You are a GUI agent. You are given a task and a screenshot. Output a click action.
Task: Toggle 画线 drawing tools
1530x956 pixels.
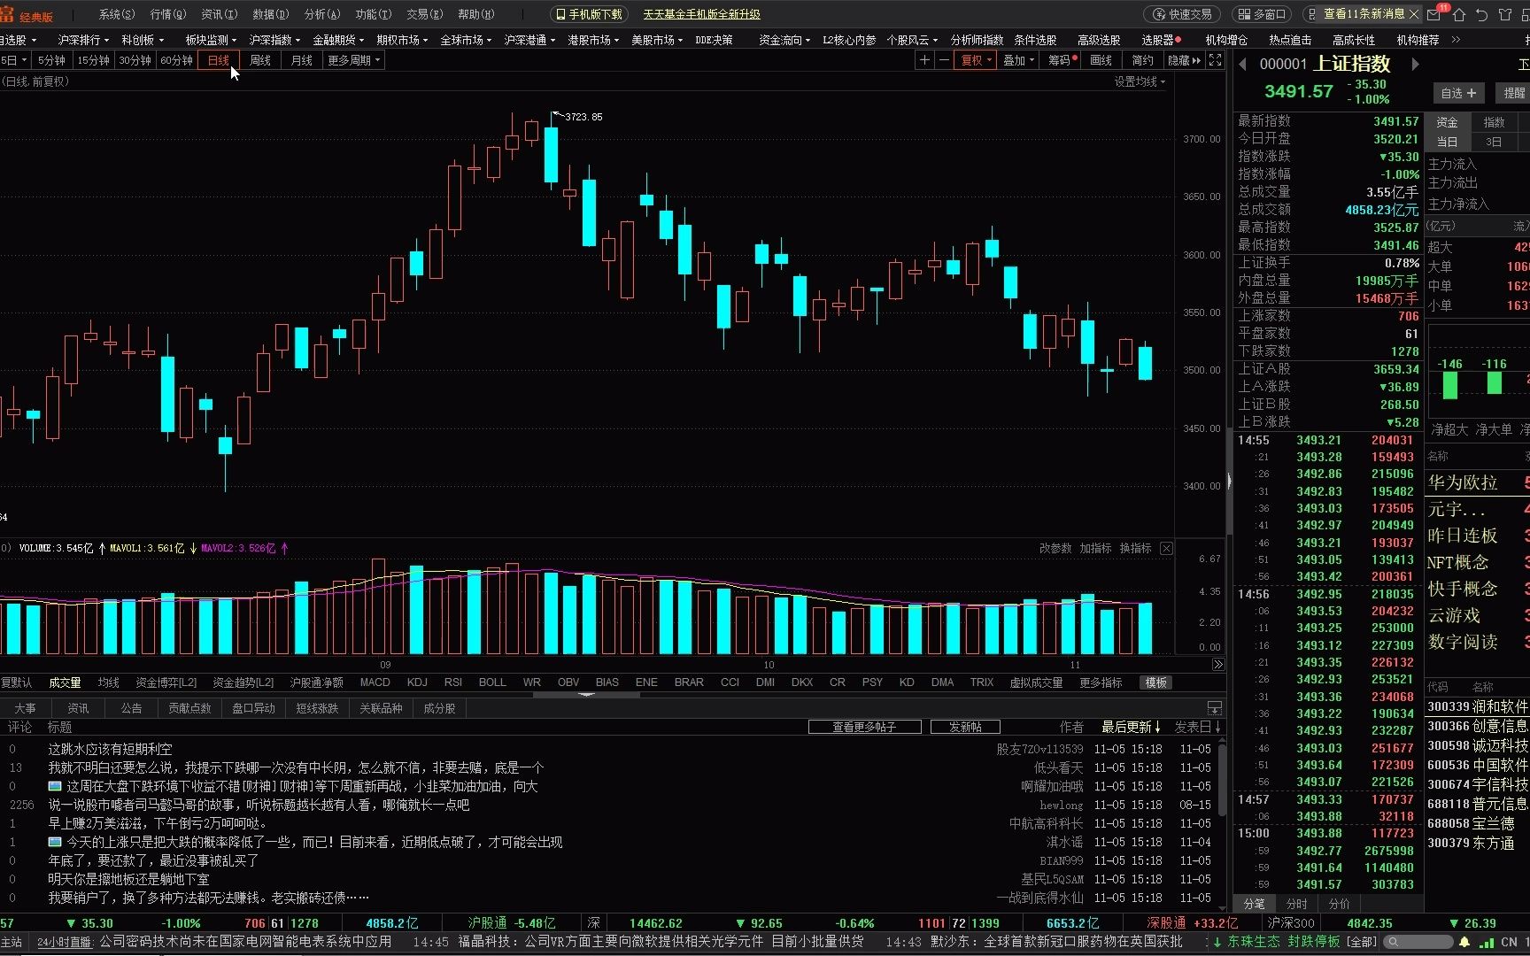1101,60
